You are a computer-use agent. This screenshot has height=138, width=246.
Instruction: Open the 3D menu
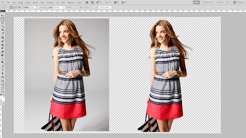click(58, 3)
